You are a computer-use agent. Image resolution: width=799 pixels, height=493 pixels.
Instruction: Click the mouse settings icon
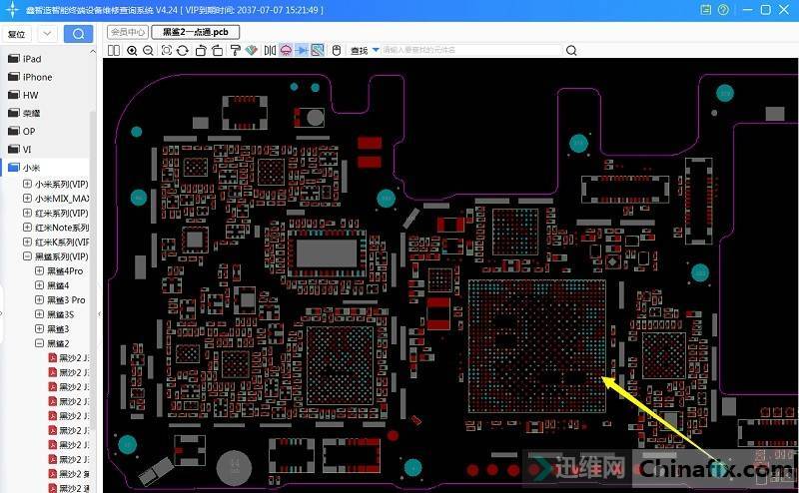pos(337,51)
